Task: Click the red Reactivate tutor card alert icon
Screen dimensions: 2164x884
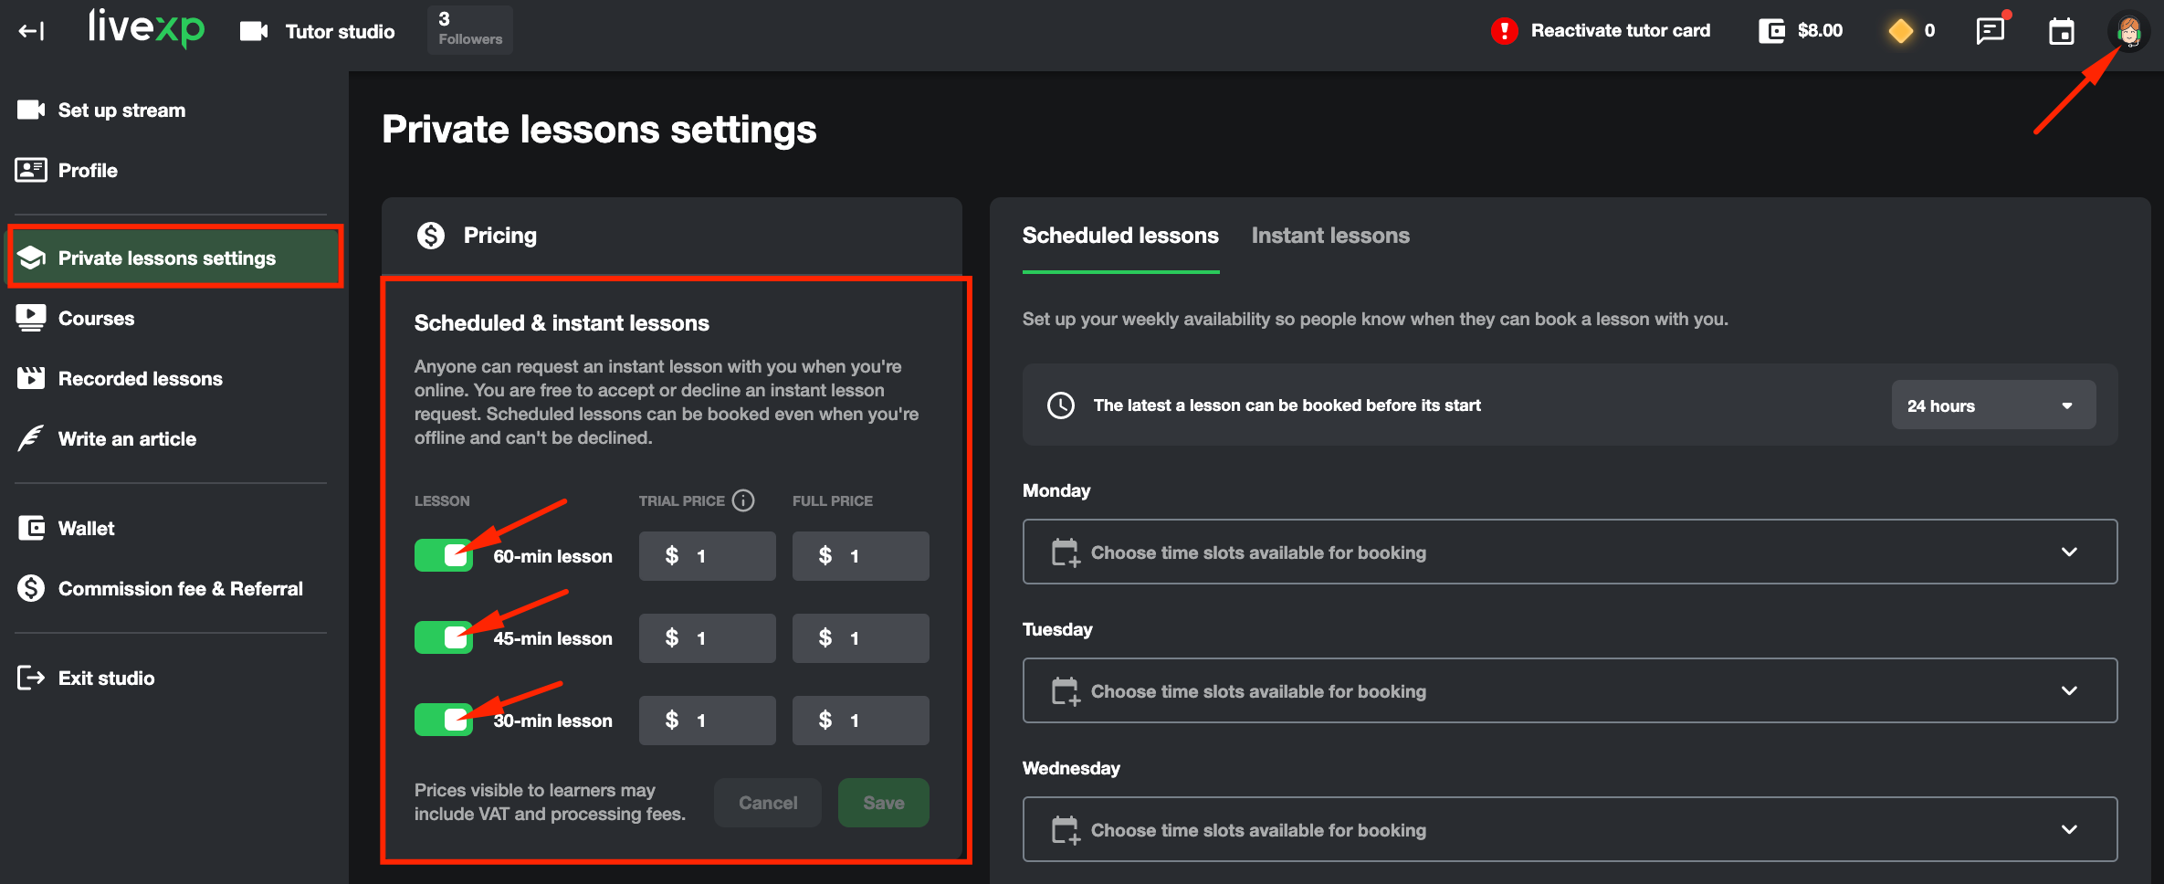Action: pyautogui.click(x=1504, y=31)
